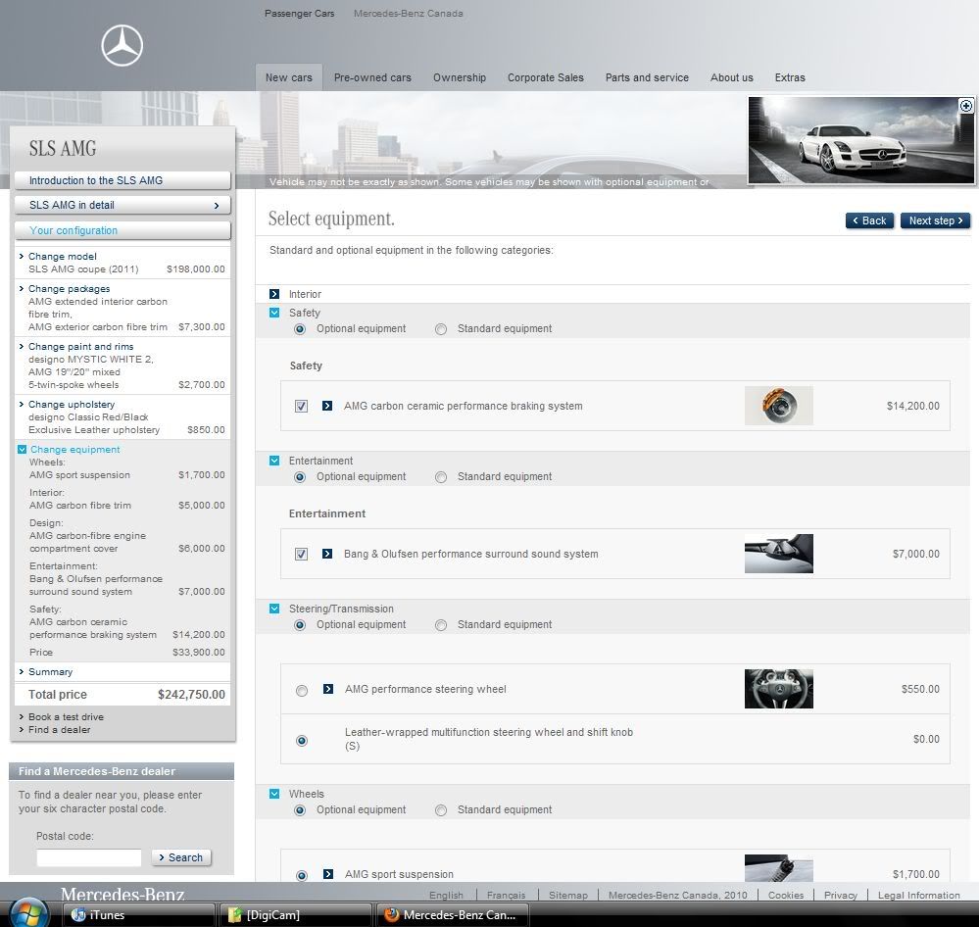Open details arrow for AMG carbon ceramic braking
The width and height of the screenshot is (979, 927).
click(327, 406)
